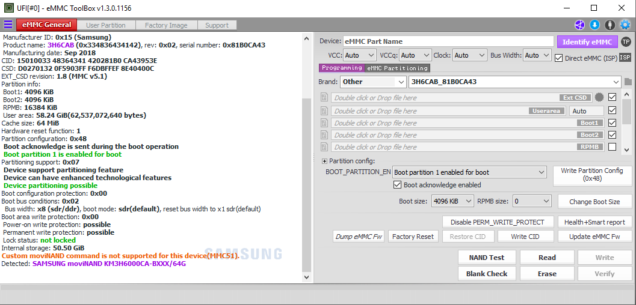636x305 pixels.
Task: Click the binary file icon on Boot1 row
Action: 324,123
